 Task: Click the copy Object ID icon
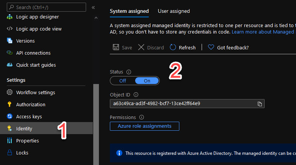pyautogui.click(x=259, y=104)
